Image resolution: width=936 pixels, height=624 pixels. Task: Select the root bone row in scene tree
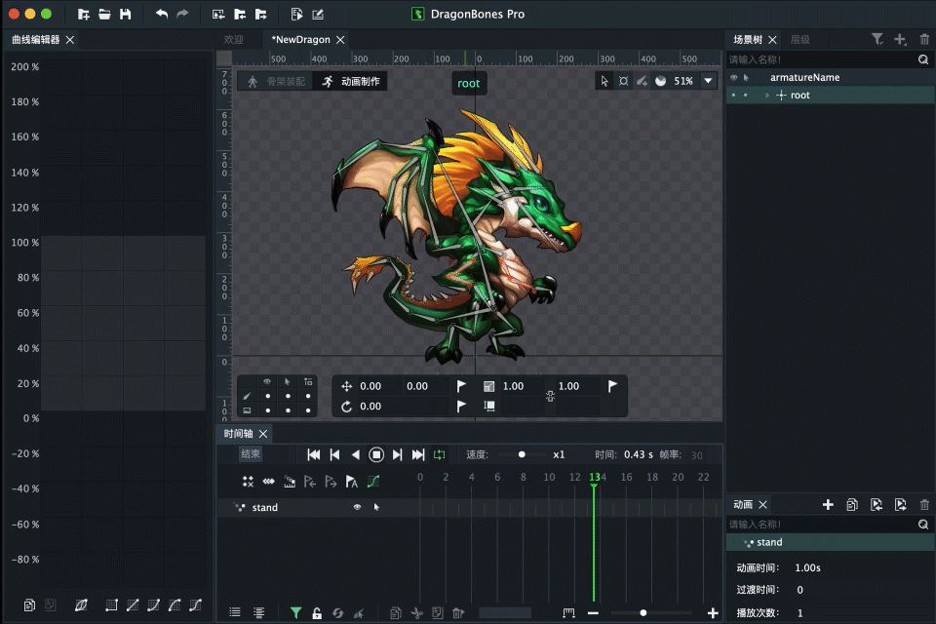pyautogui.click(x=831, y=95)
